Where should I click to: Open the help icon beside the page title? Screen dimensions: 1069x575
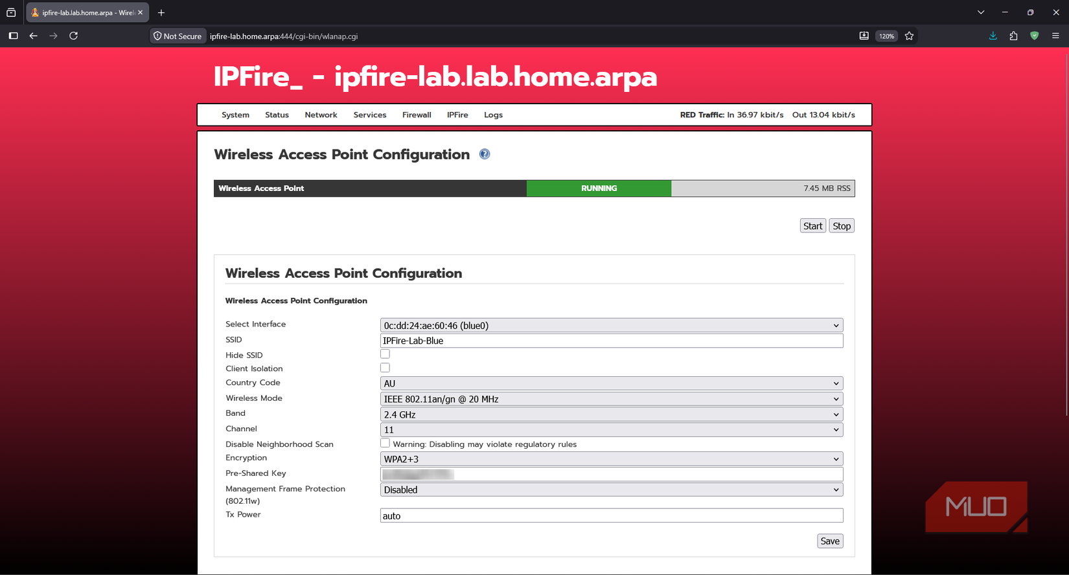point(485,154)
